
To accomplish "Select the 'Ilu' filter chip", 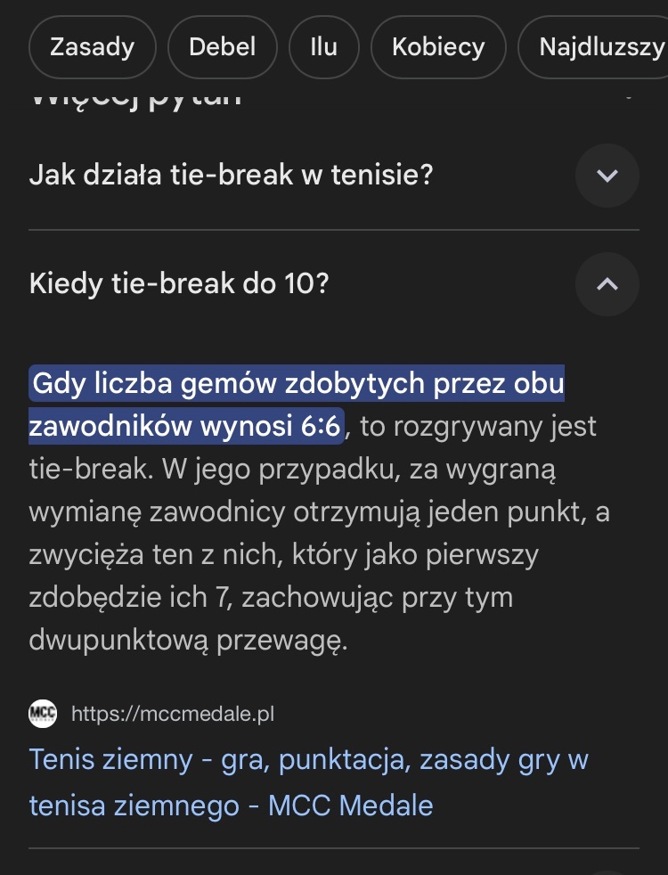I will click(323, 46).
